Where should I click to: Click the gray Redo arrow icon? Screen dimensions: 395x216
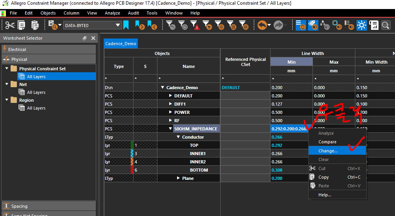click(278, 25)
